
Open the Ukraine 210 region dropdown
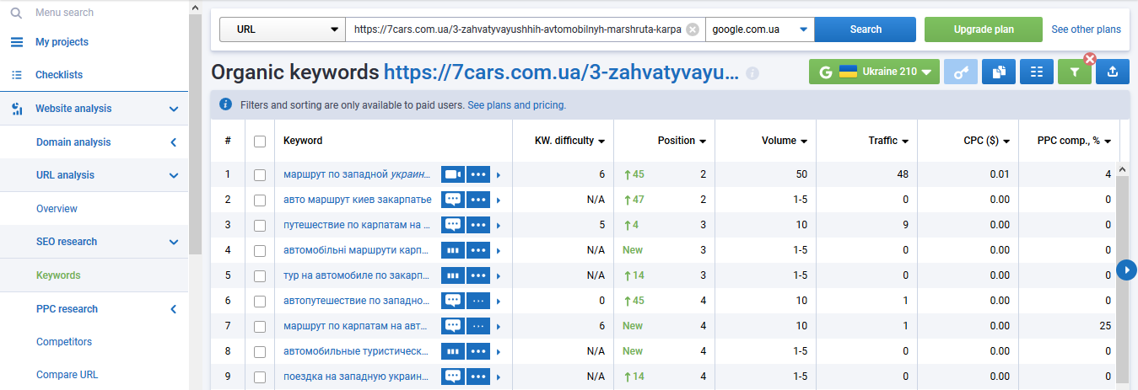tap(874, 72)
